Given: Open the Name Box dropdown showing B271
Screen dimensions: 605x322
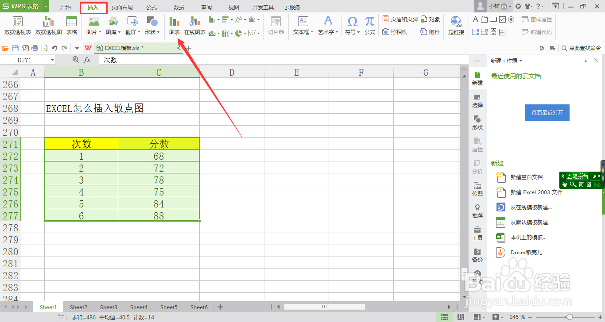Looking at the screenshot, I should click(53, 60).
